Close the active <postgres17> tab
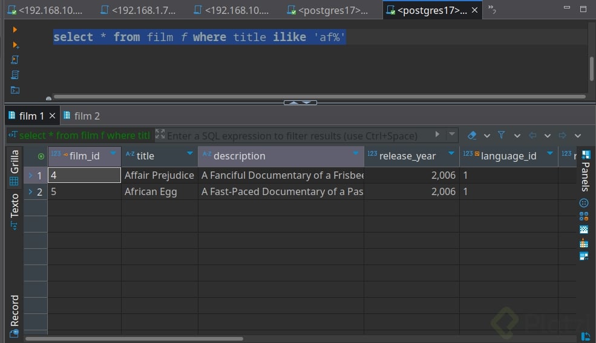The image size is (596, 343). [474, 10]
